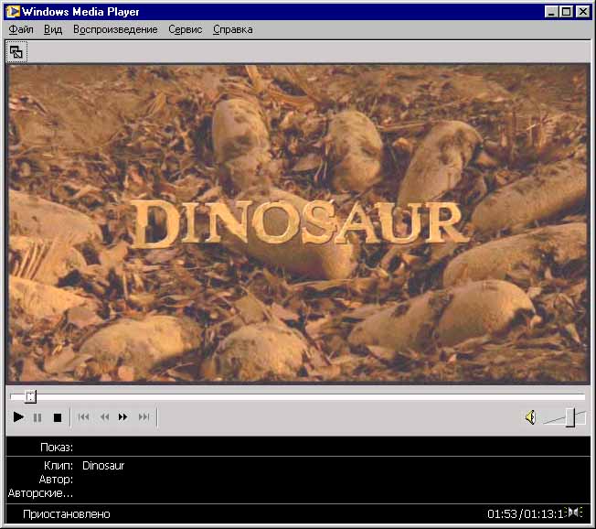
Task: Open the Сервис menu
Action: (x=186, y=29)
